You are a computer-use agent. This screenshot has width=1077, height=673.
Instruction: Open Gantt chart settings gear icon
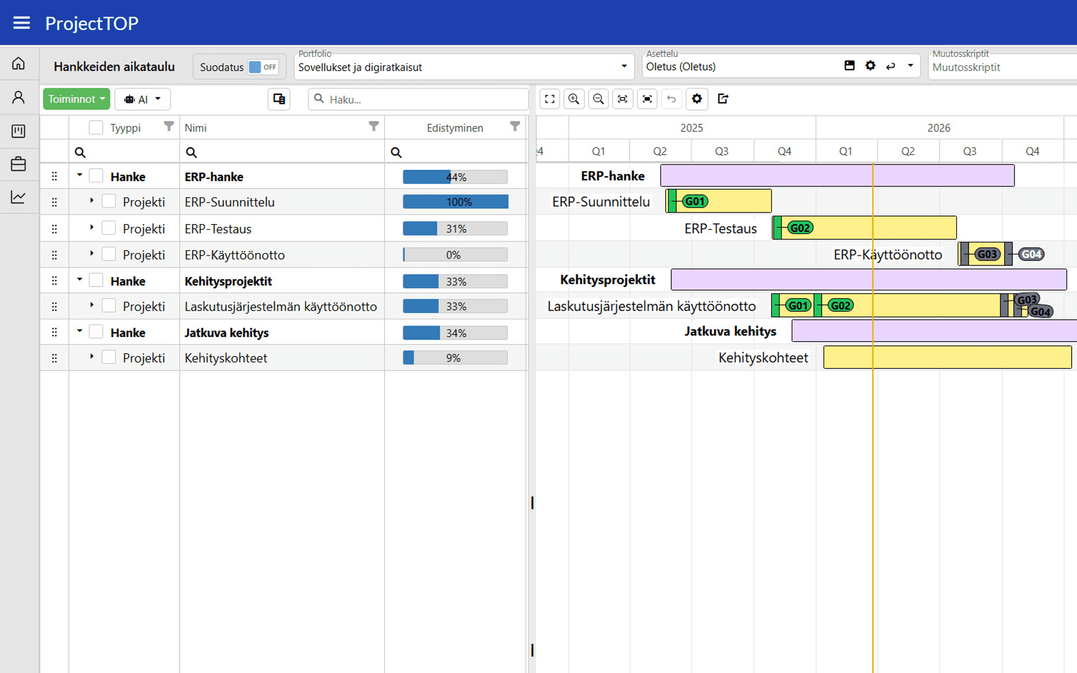[x=696, y=99]
